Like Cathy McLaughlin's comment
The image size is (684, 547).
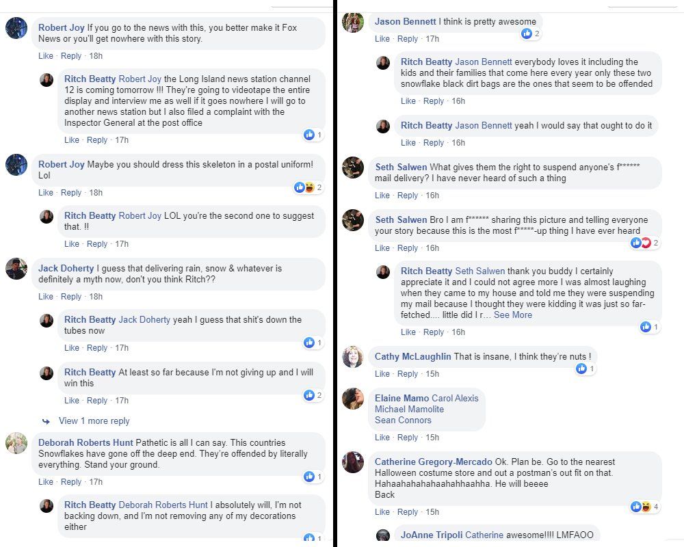click(x=382, y=374)
